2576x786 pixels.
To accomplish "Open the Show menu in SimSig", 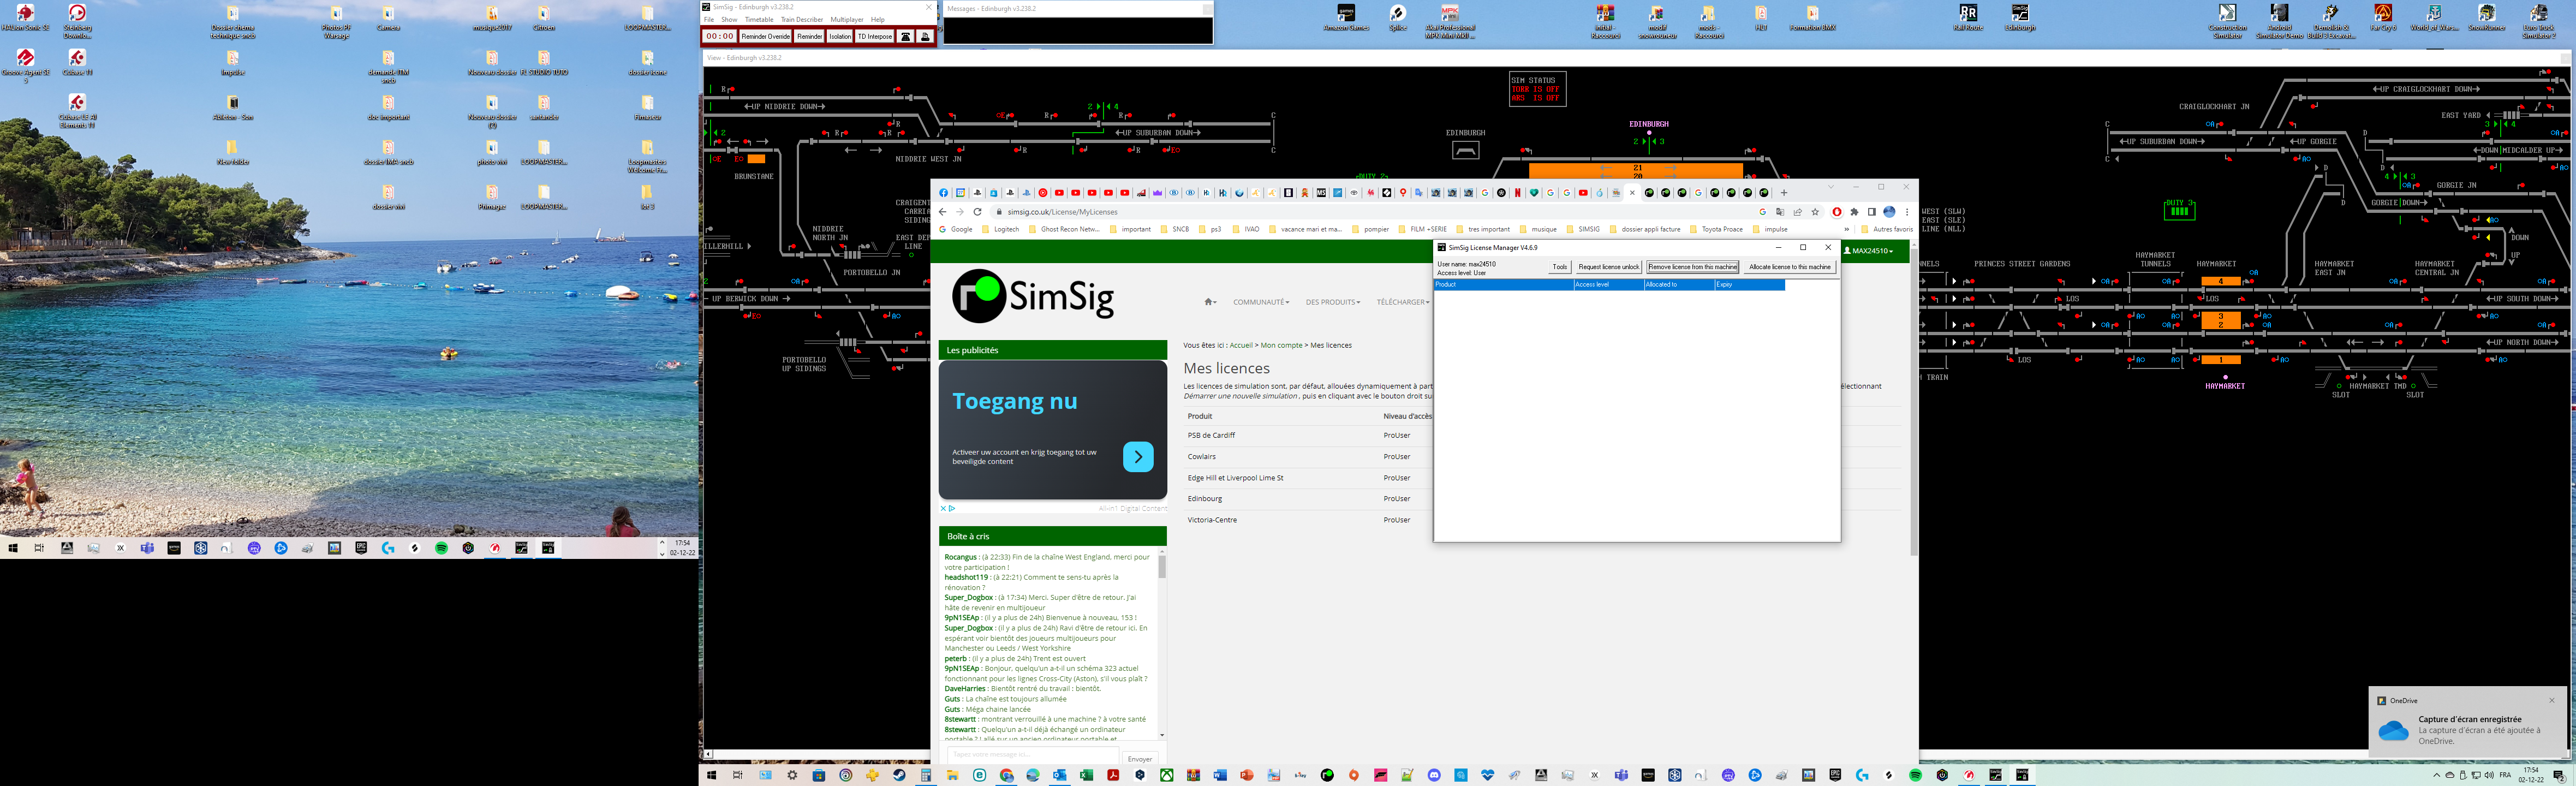I will (730, 20).
